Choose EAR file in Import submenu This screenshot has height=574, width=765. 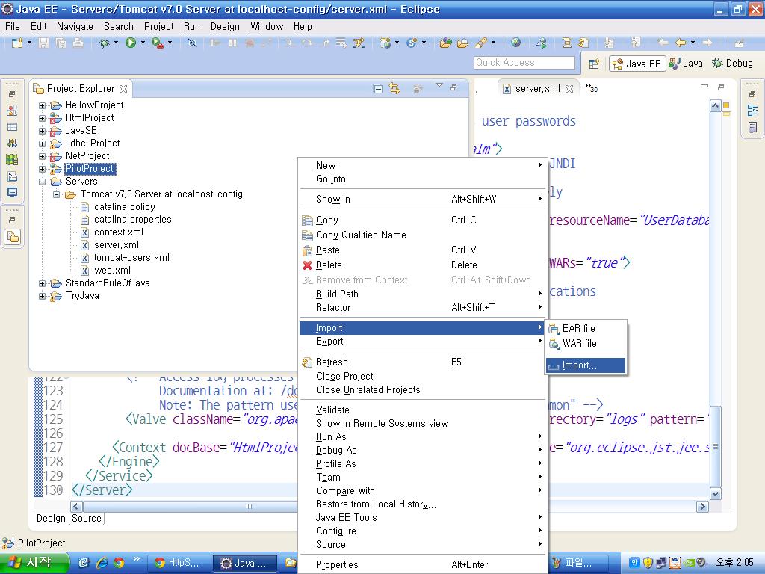tap(586, 329)
